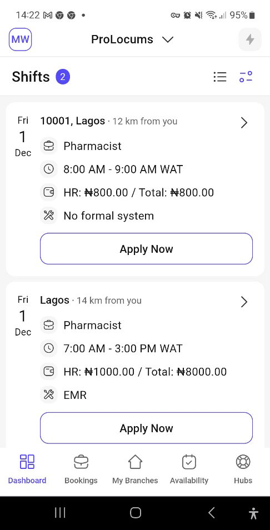The image size is (270, 530).
Task: Tap the Android home button
Action: 136,513
